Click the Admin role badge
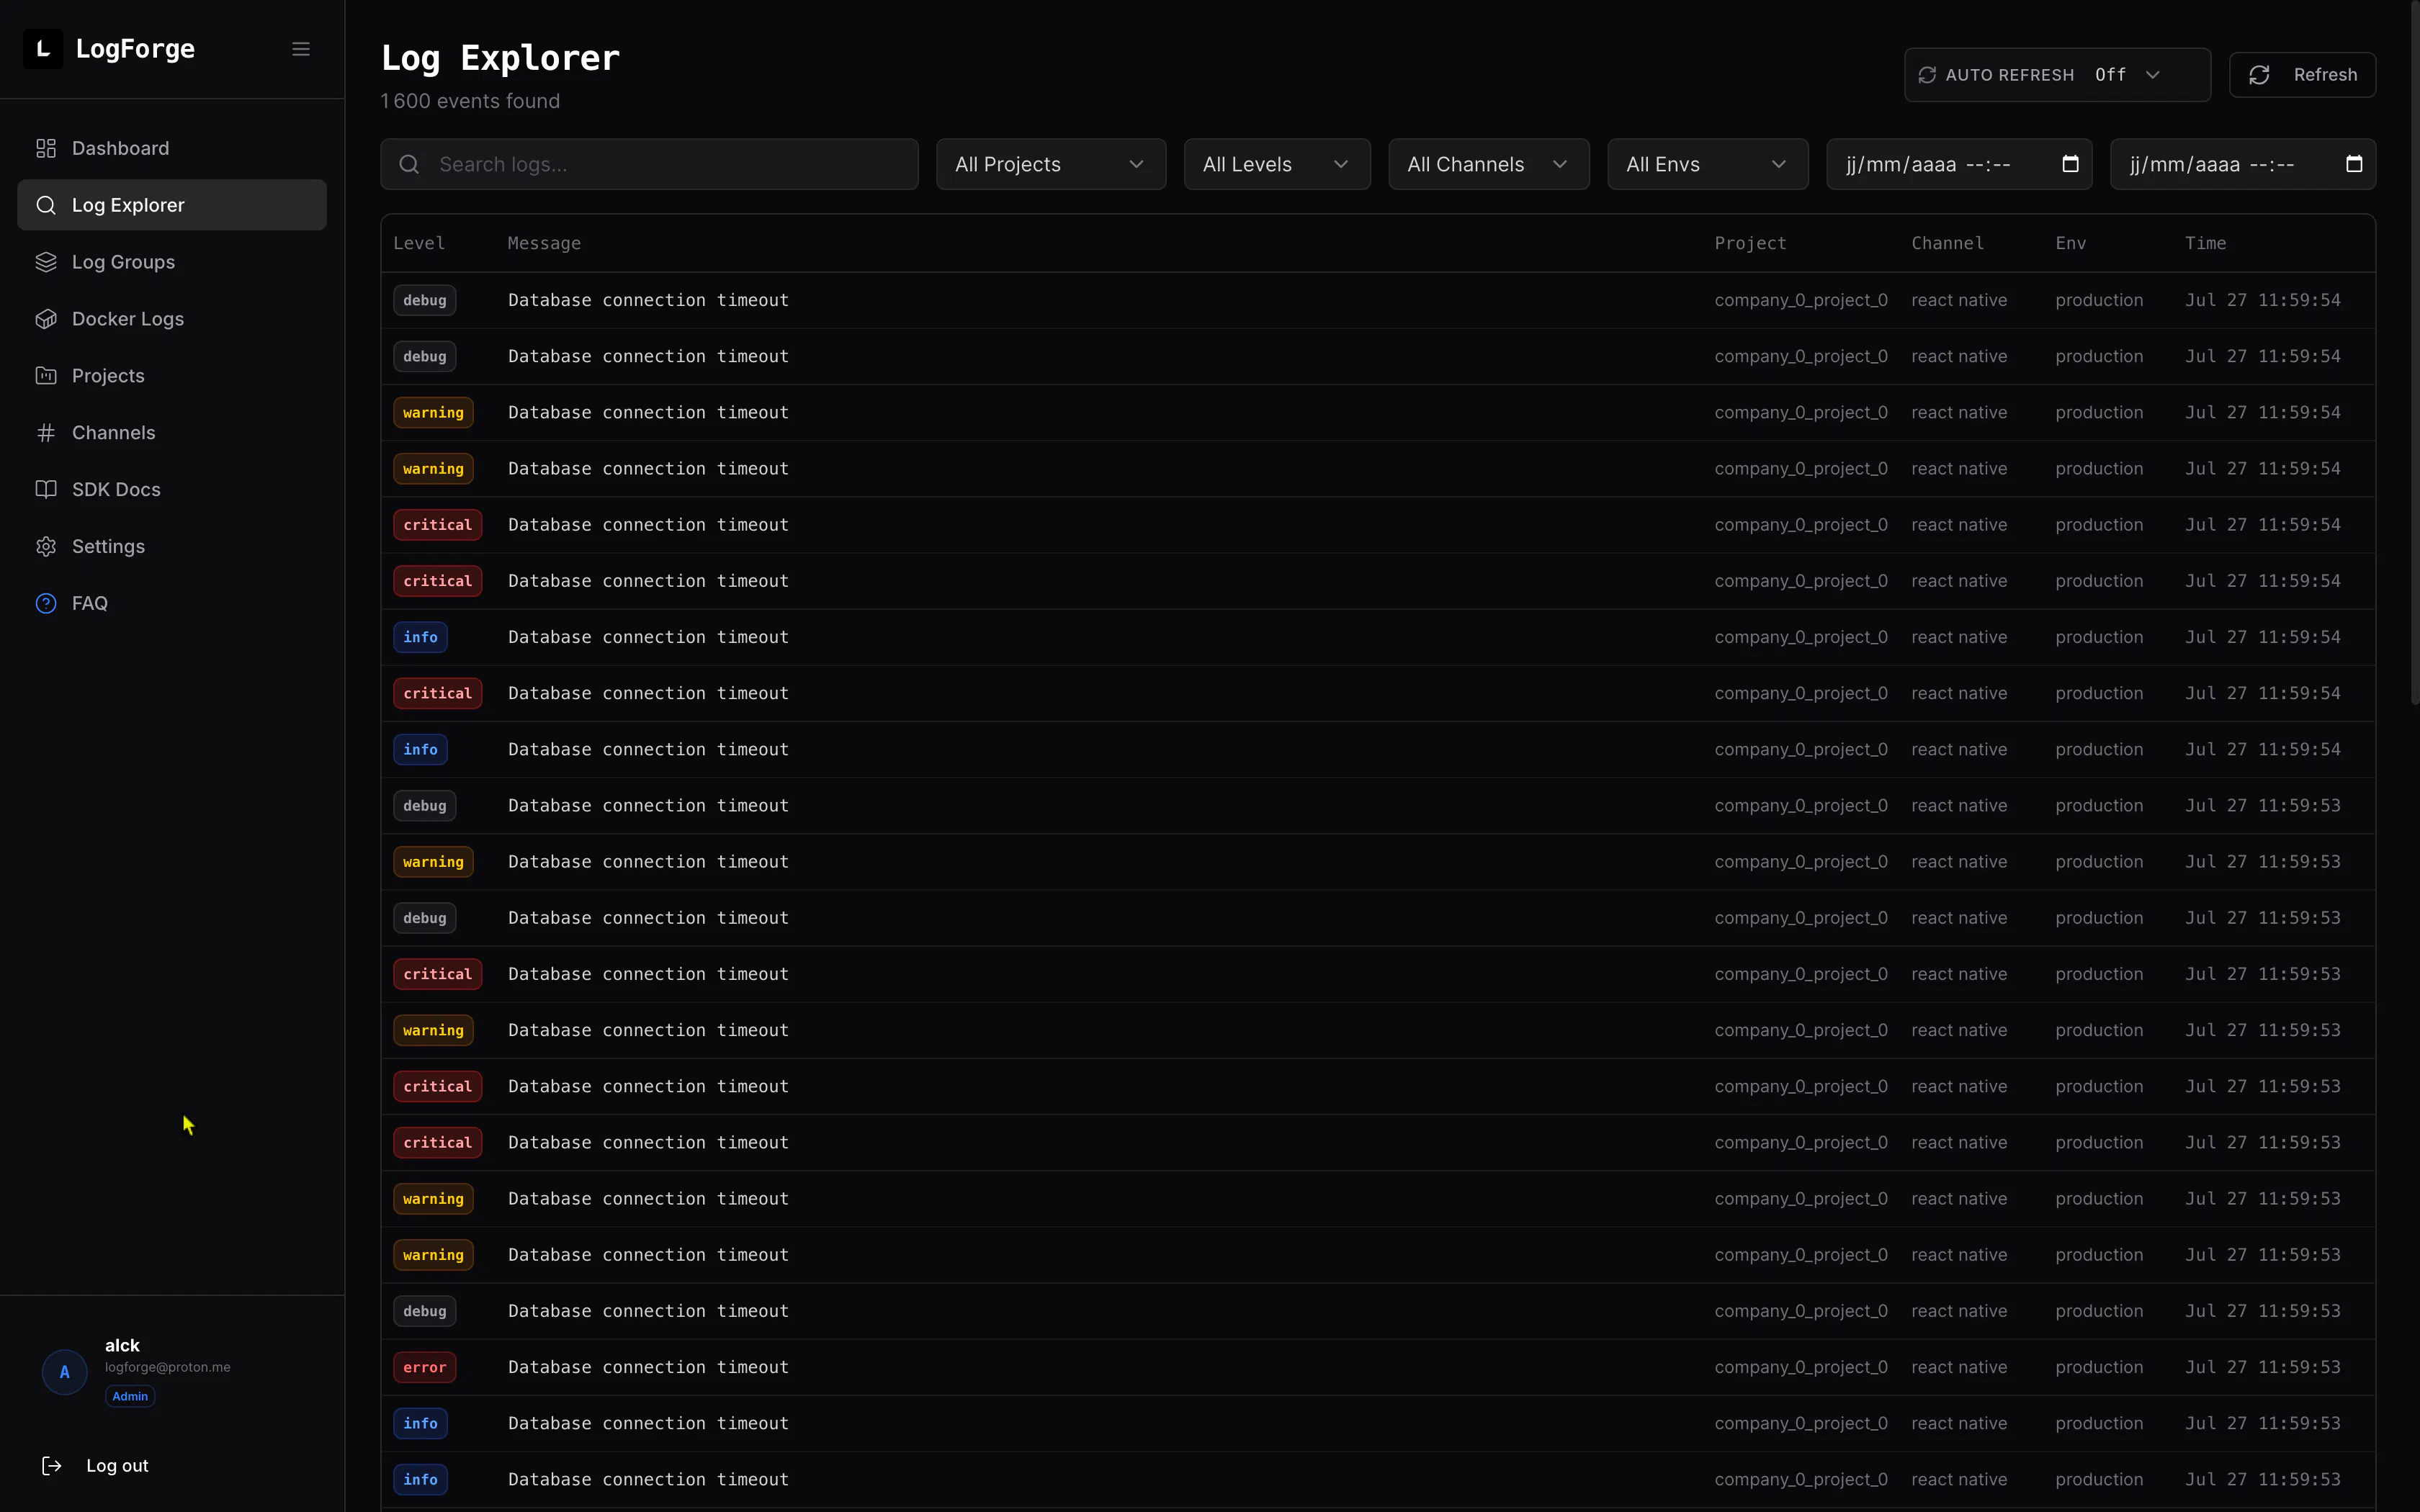2420x1512 pixels. point(130,1397)
